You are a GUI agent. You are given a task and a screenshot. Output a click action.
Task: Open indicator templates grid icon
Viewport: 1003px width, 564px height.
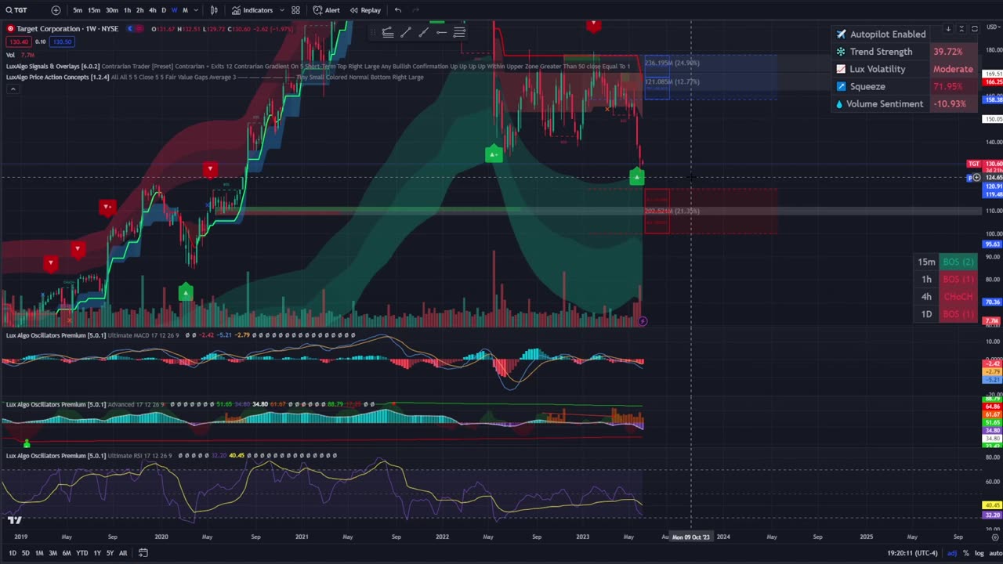point(295,10)
